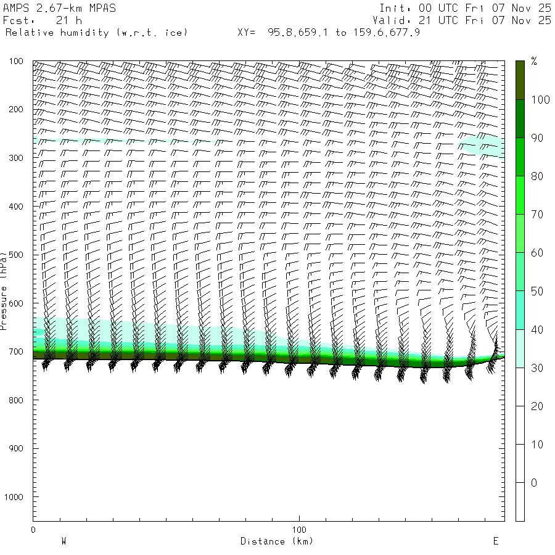Click the 'AMPS 2.67-km MPAS' title text
Viewport: 555px width, 555px height.
pyautogui.click(x=59, y=8)
